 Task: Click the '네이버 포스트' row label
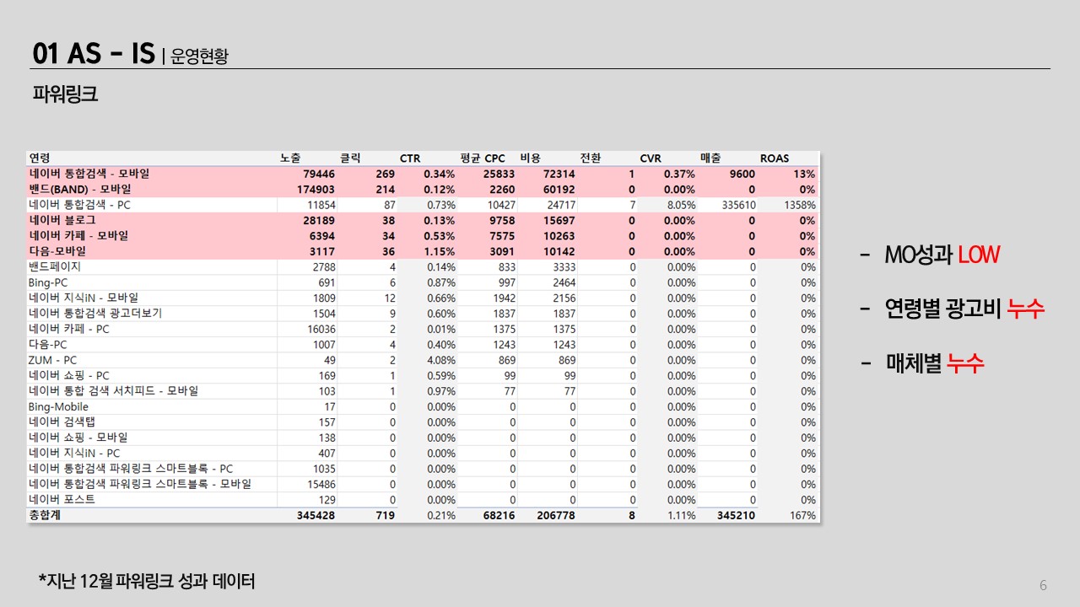62,499
